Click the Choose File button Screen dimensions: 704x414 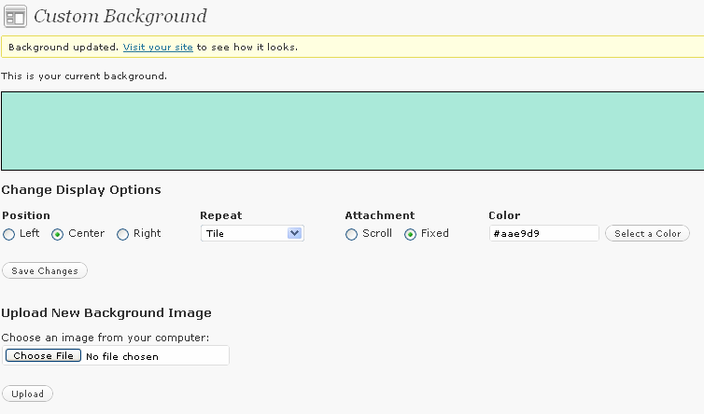click(43, 355)
